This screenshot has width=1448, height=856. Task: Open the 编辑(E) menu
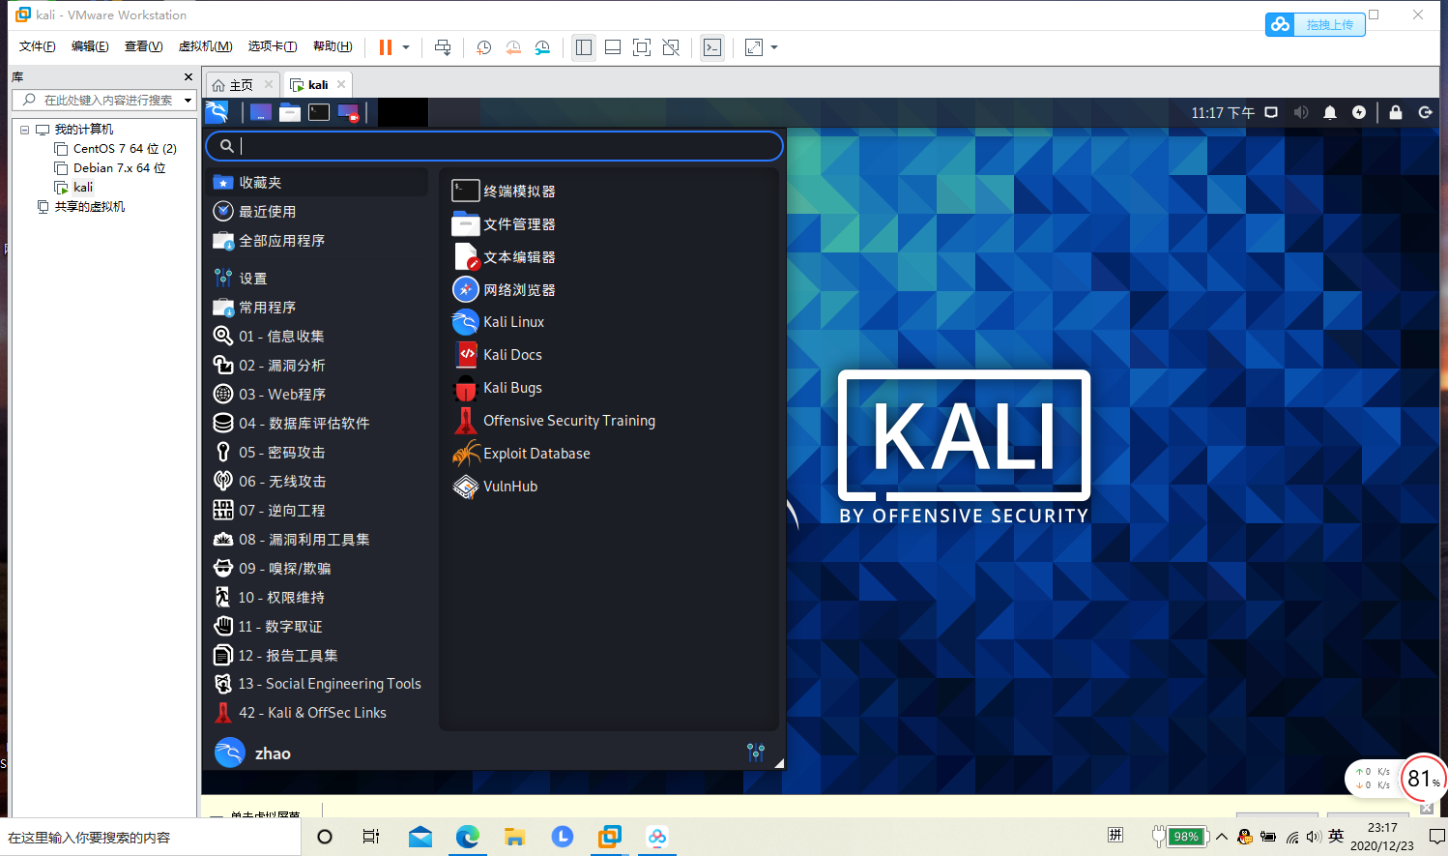pyautogui.click(x=90, y=46)
